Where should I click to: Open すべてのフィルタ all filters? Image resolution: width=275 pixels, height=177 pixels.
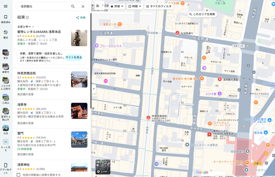click(x=159, y=6)
